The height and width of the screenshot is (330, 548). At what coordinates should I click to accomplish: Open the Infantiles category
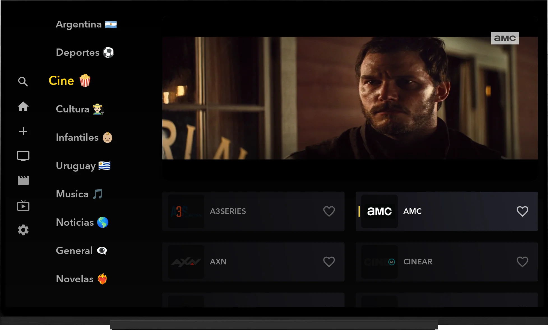[x=84, y=137]
